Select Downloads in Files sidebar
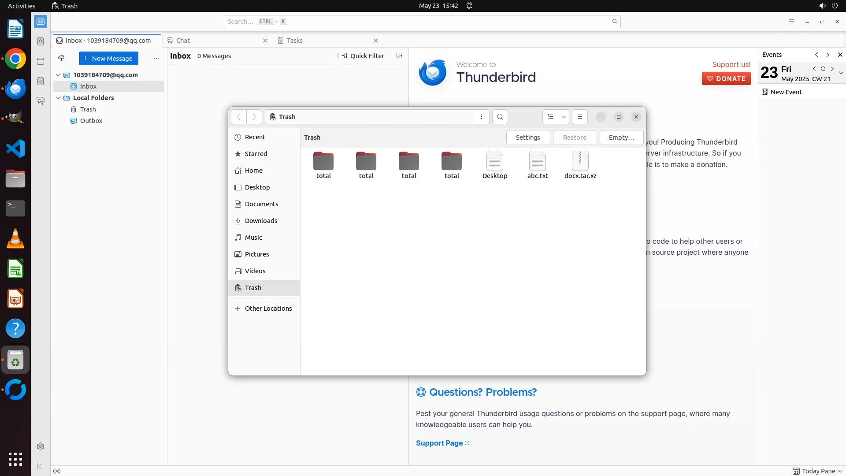This screenshot has width=846, height=476. 261,221
